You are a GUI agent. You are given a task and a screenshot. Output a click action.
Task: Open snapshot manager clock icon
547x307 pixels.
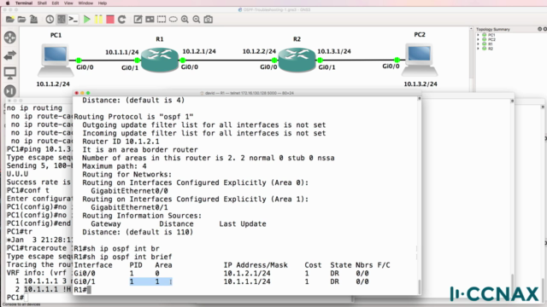click(x=50, y=20)
